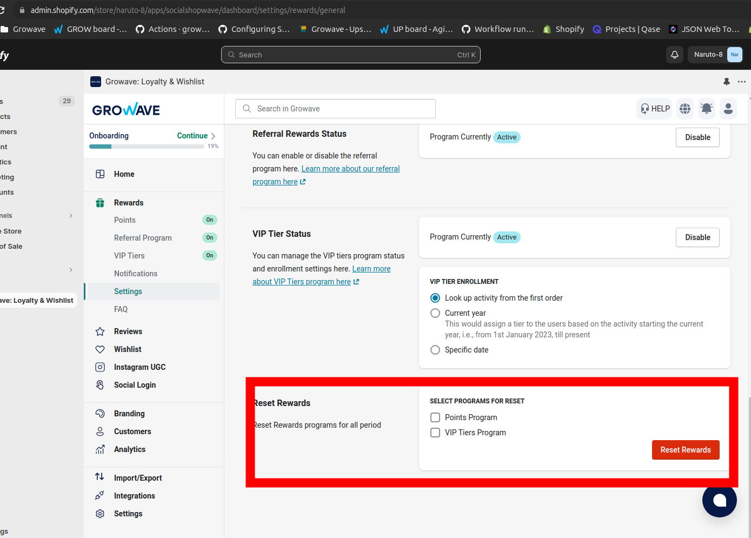
Task: Select Look up activity from first order
Action: (x=435, y=298)
